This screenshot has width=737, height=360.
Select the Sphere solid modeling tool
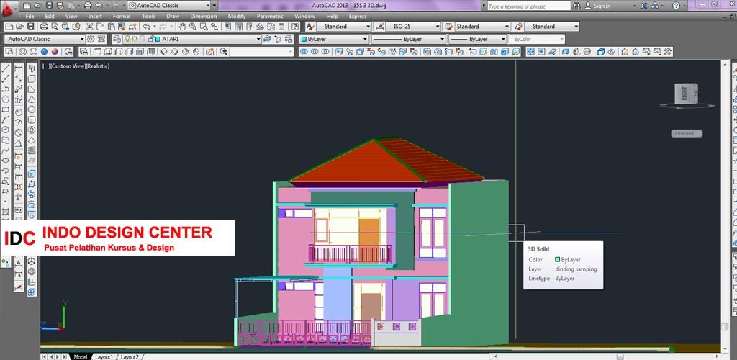32,109
